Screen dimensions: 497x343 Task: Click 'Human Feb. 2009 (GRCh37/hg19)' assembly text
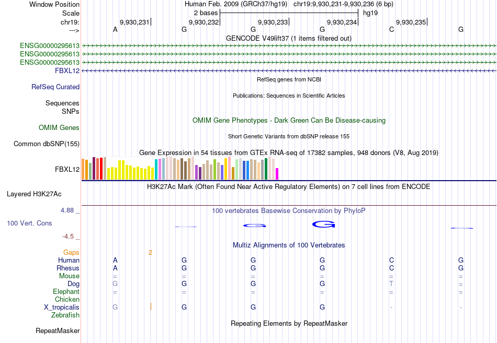click(x=236, y=4)
